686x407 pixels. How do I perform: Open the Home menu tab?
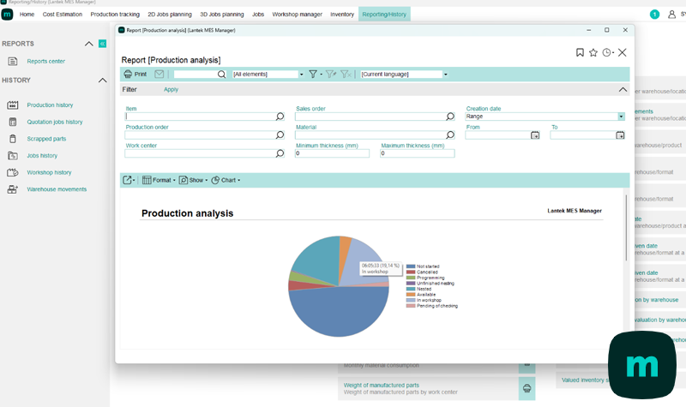tap(27, 15)
